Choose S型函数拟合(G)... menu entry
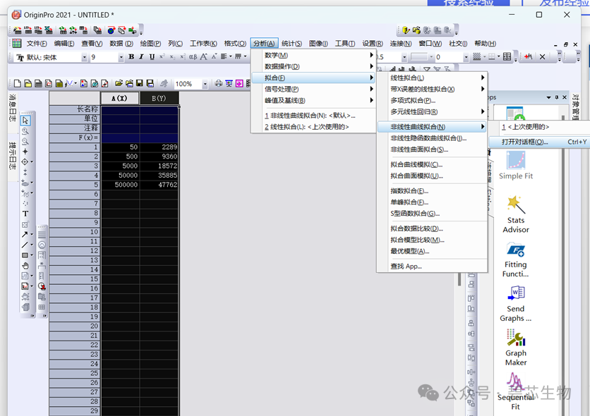 coord(432,214)
